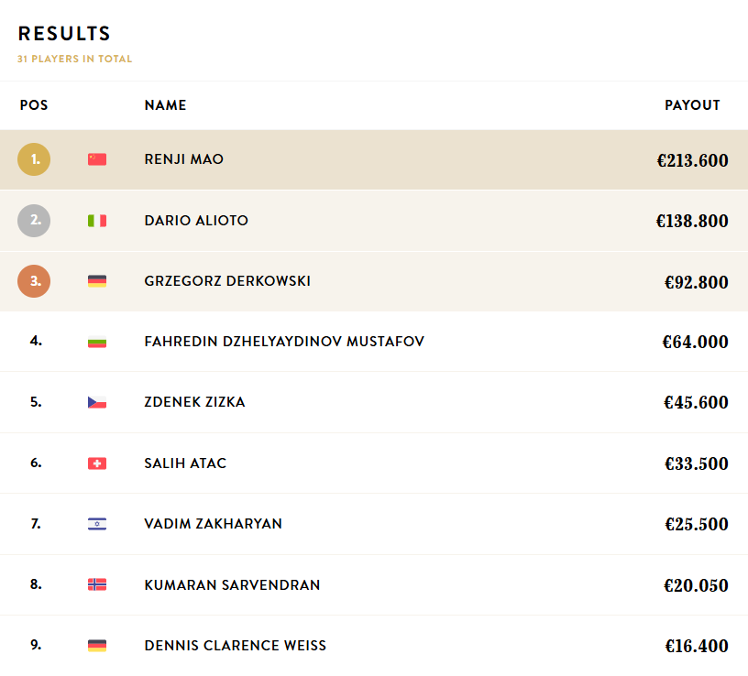
Task: Open Dario Alioto's player entry
Action: (196, 221)
